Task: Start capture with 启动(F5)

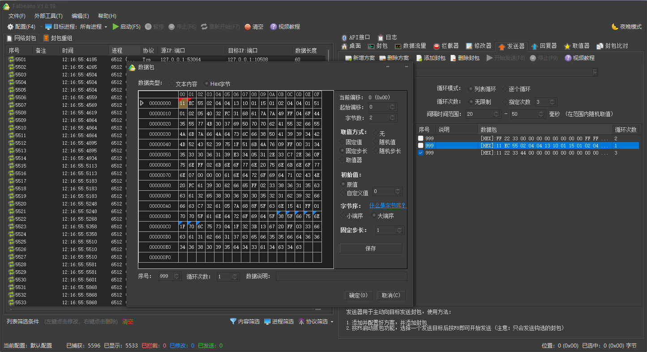Action: point(127,26)
